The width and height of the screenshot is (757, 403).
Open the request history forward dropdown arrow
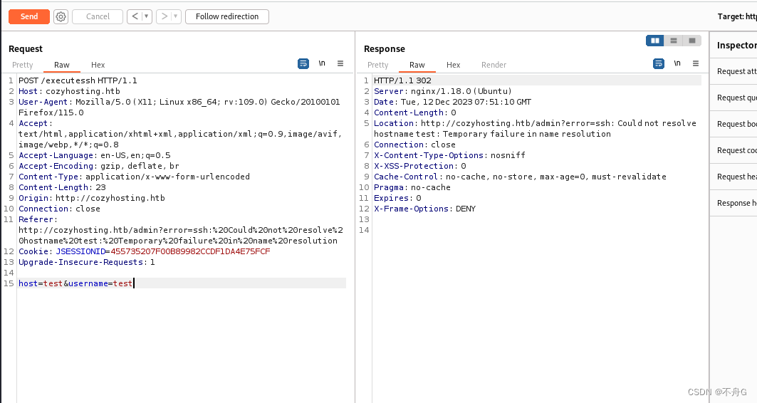(176, 16)
